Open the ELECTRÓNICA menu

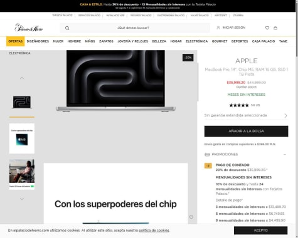coord(197,41)
